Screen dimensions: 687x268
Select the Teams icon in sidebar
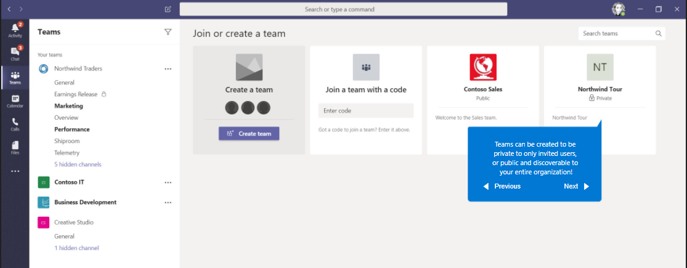pos(15,78)
